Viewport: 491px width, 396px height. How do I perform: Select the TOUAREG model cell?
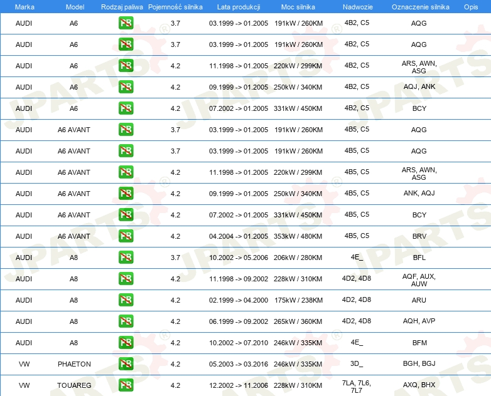[x=74, y=385]
